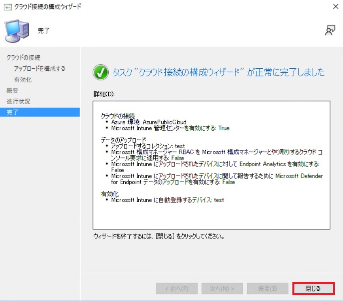The width and height of the screenshot is (343, 301).
Task: Open the 概要 step in the sidebar
Action: (x=12, y=90)
